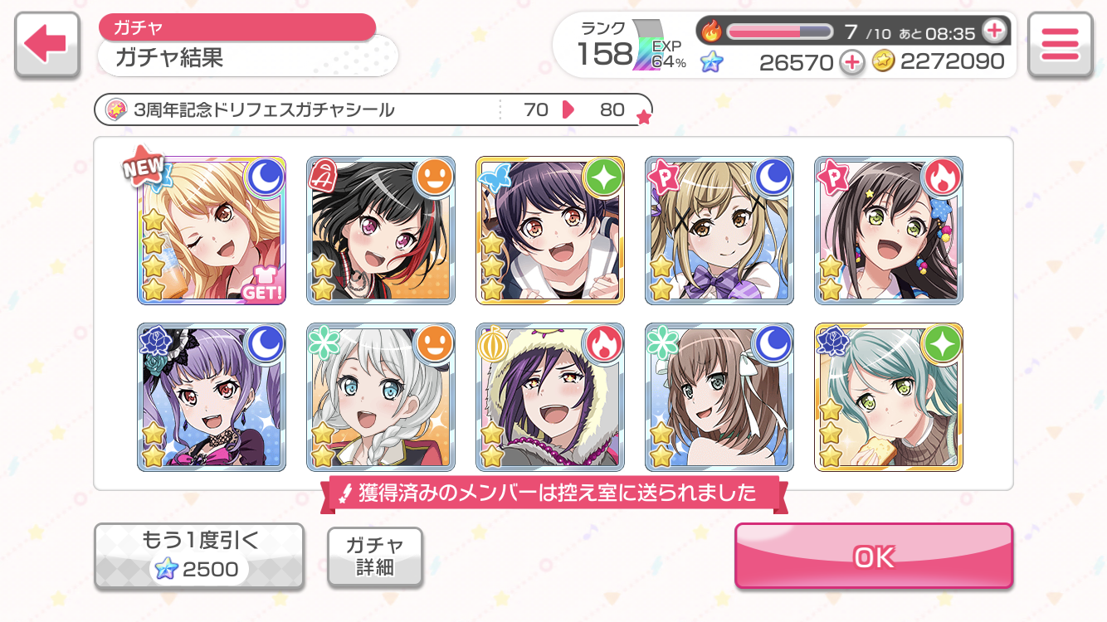The image size is (1107, 622).
Task: Select the purple twintail member card
Action: tap(212, 397)
